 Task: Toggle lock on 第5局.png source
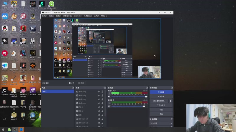click(x=102, y=92)
